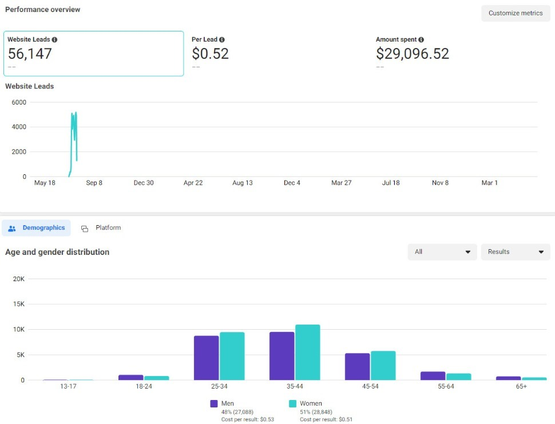Click the people icon on the Demographics tab
Viewport: 555px width, 424px height.
coord(11,227)
